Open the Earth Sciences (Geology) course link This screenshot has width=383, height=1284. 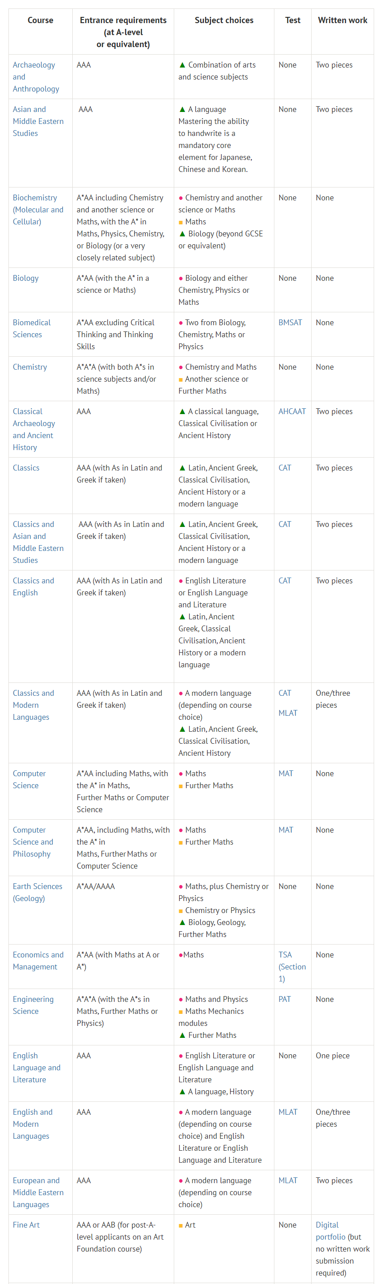37,892
